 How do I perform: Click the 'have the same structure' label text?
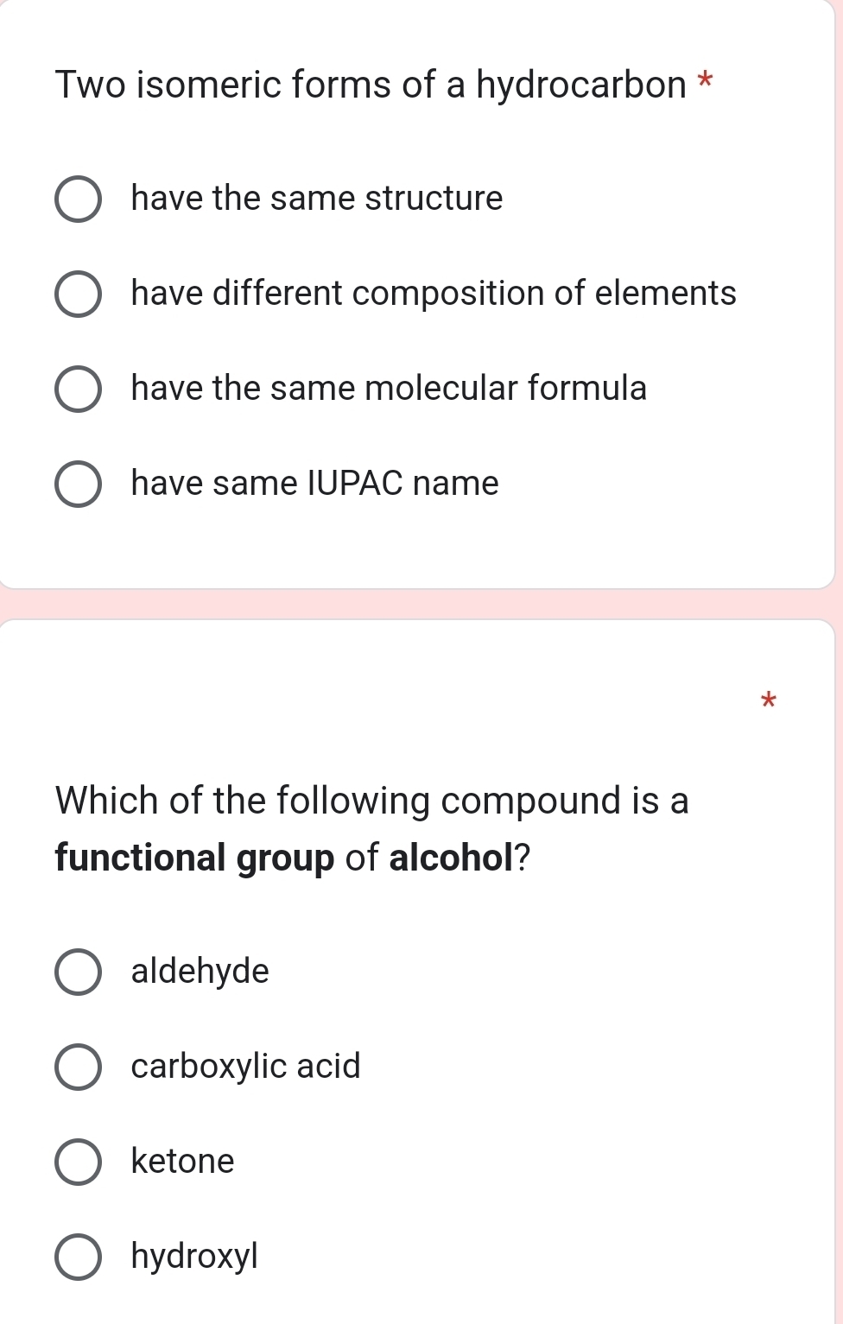click(316, 199)
